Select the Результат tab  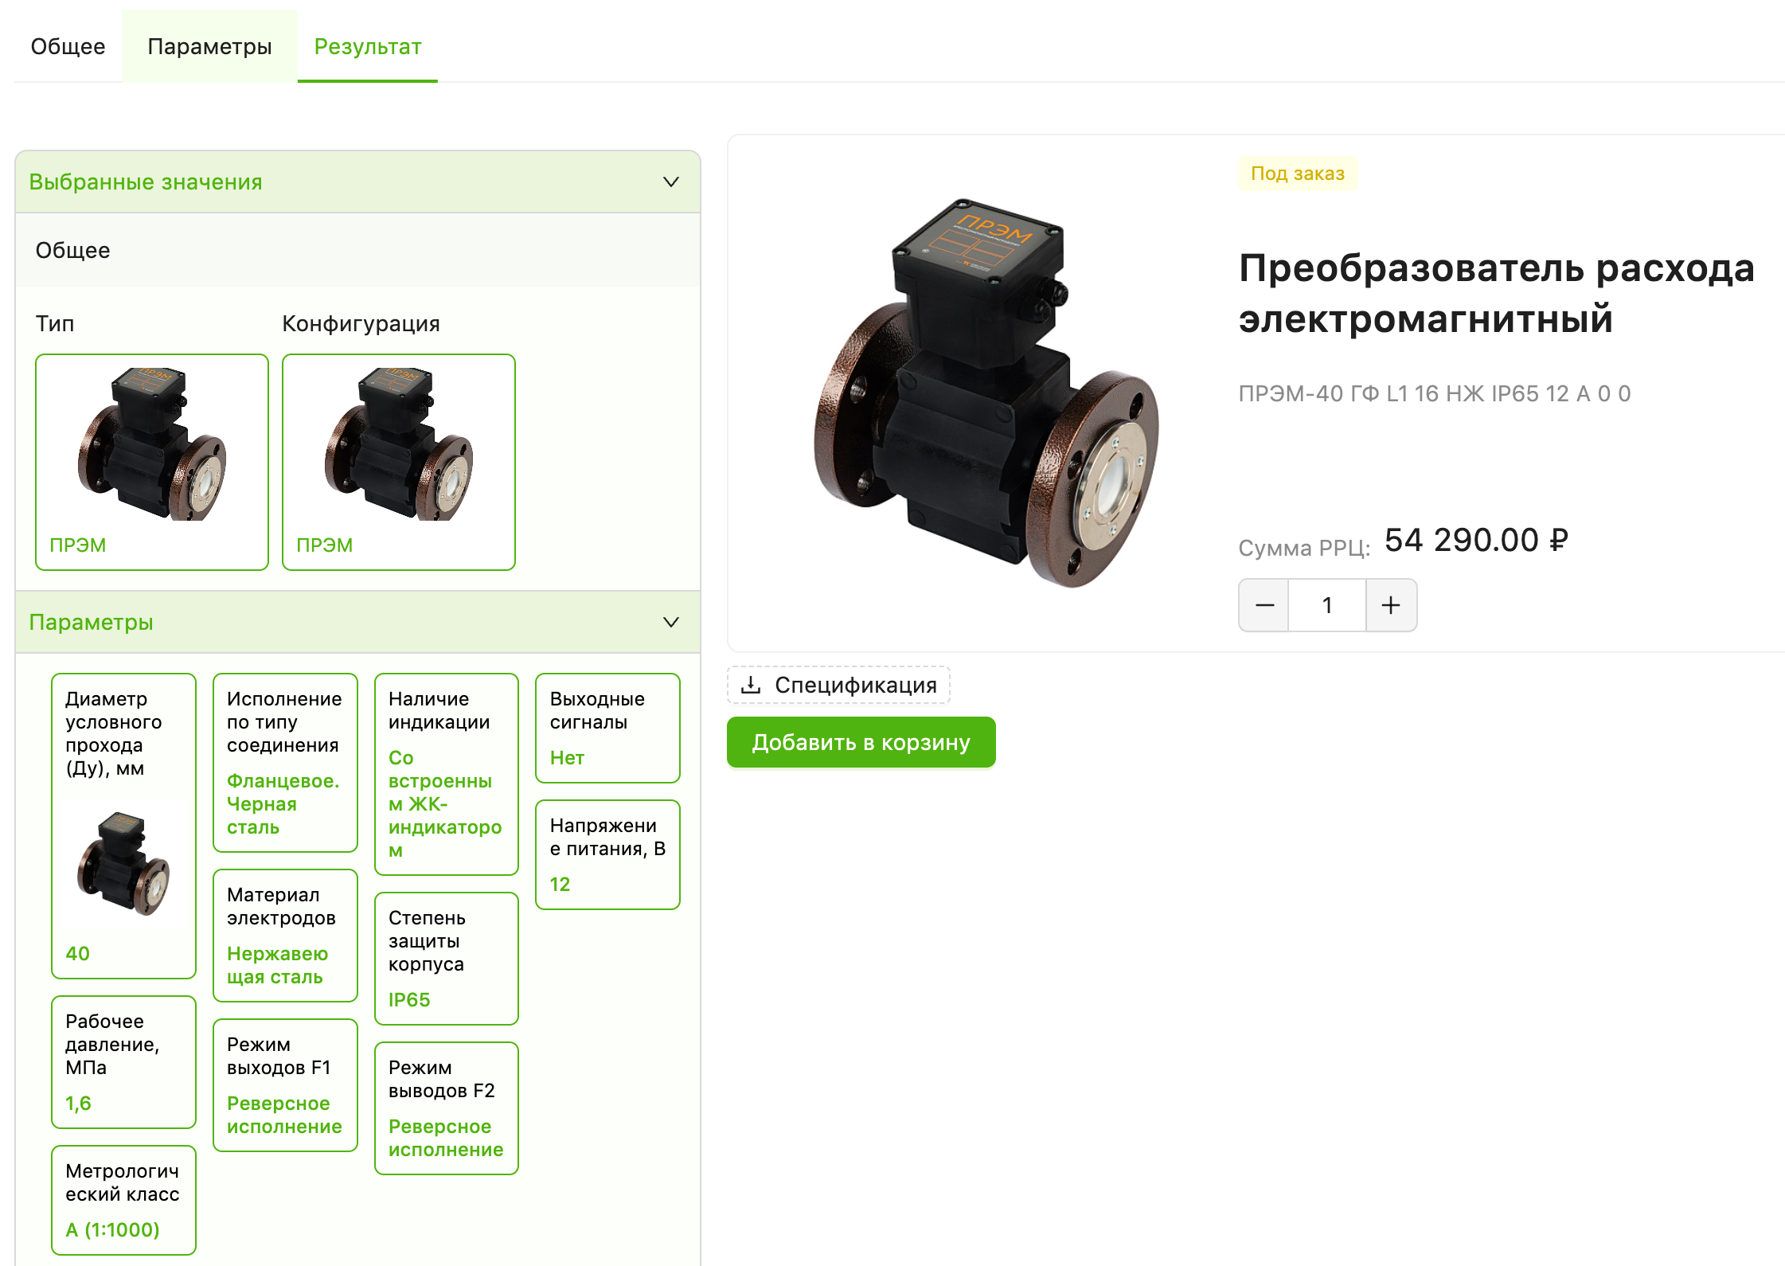368,46
